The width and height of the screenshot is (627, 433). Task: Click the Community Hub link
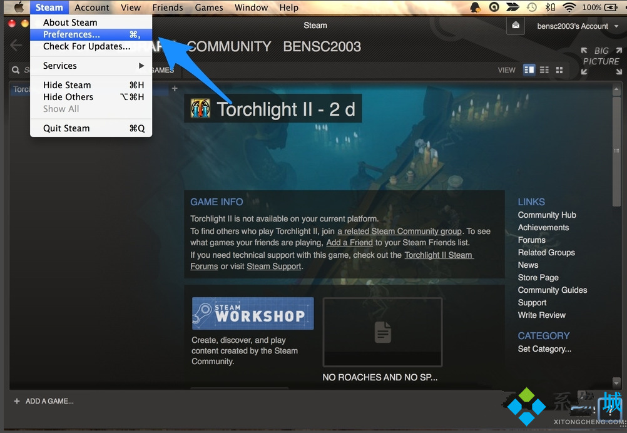click(547, 215)
